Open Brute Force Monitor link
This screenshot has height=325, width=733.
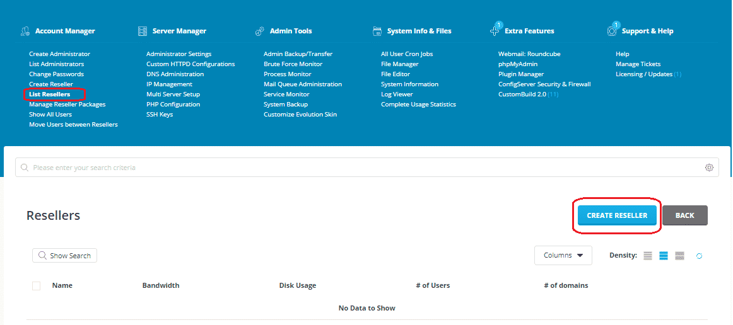click(293, 64)
